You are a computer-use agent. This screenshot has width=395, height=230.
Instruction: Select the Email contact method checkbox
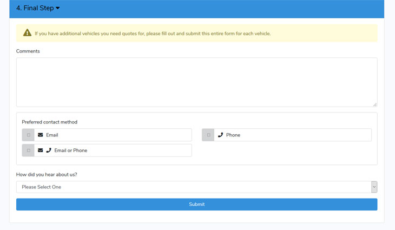tap(29, 135)
